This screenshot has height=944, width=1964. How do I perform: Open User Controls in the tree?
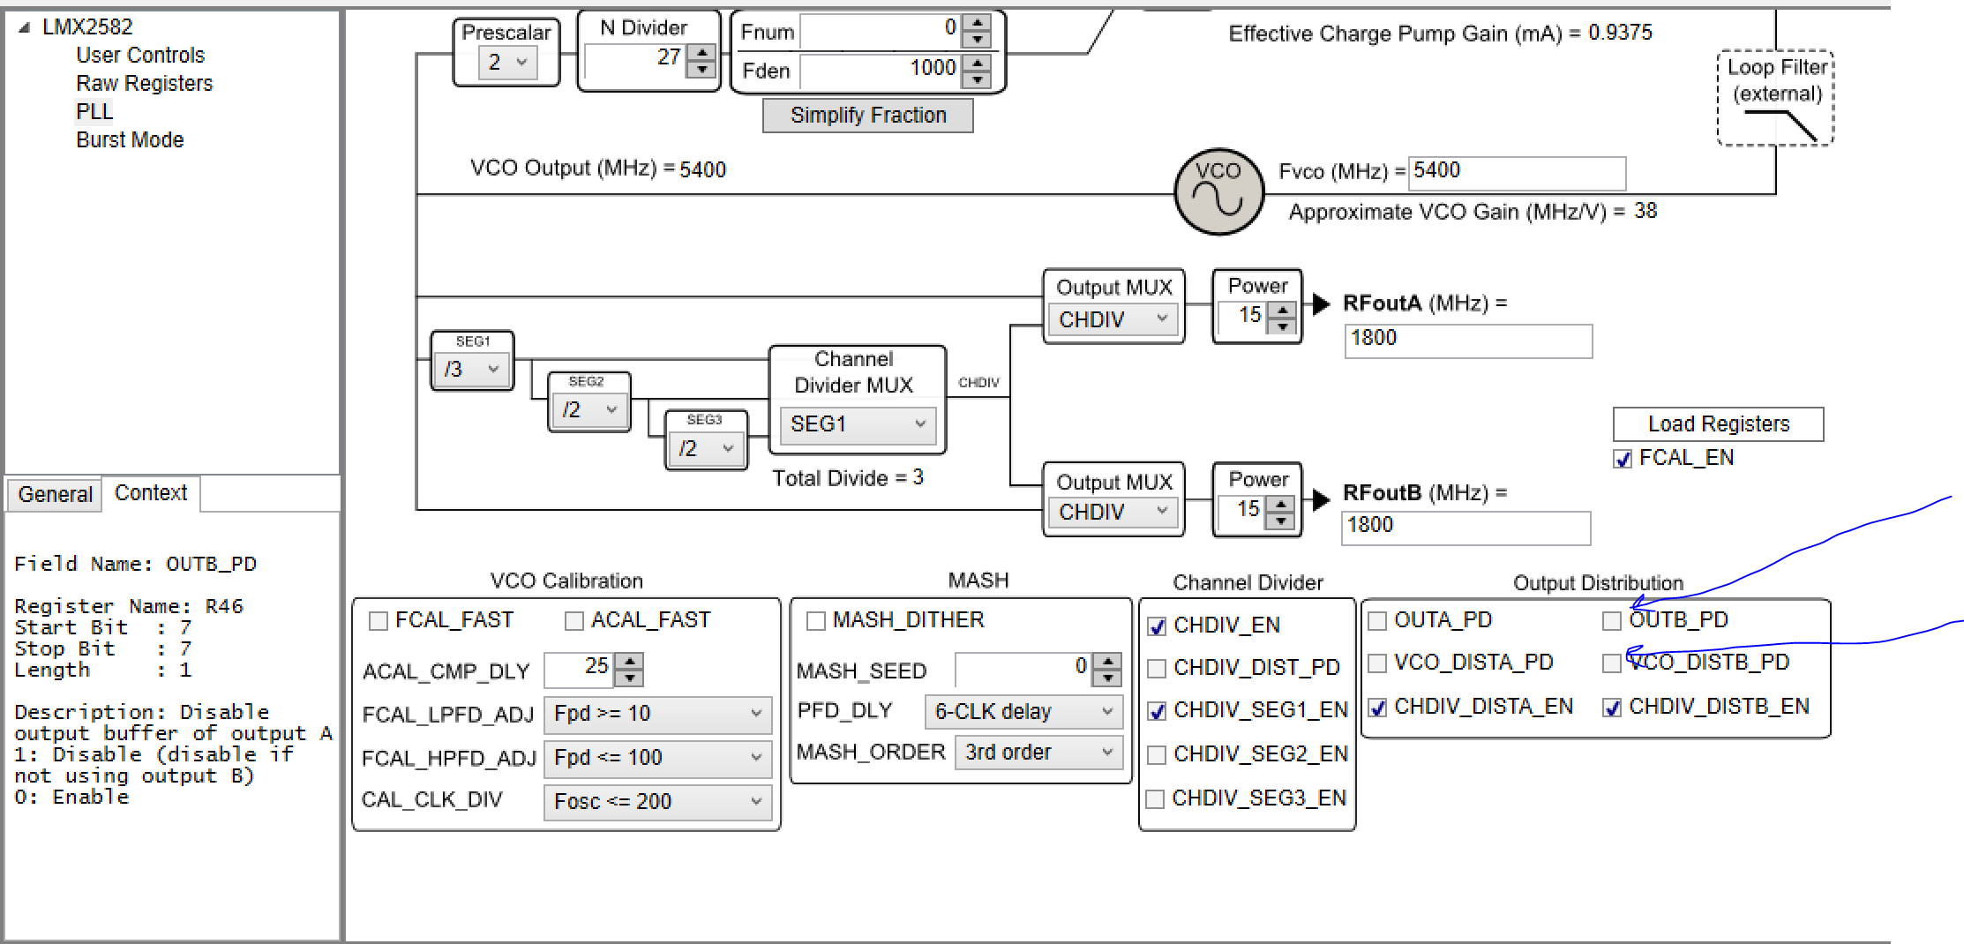coord(140,56)
